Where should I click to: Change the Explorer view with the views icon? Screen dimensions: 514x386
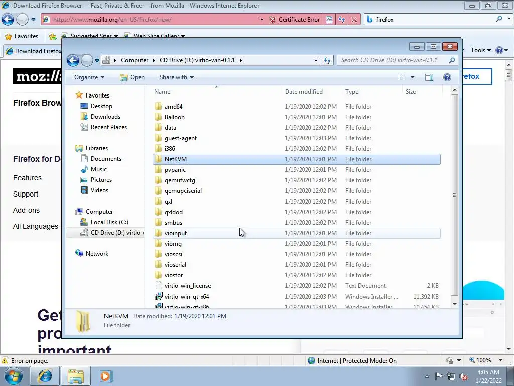tap(401, 77)
